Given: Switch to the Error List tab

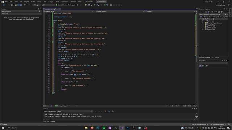Looking at the screenshot, I should click(x=46, y=121).
